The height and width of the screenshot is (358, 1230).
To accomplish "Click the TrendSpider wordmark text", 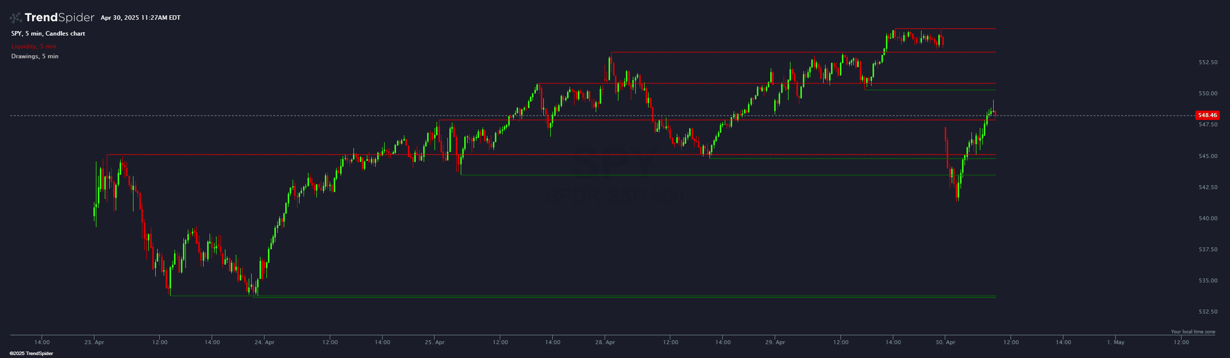I will tap(59, 18).
